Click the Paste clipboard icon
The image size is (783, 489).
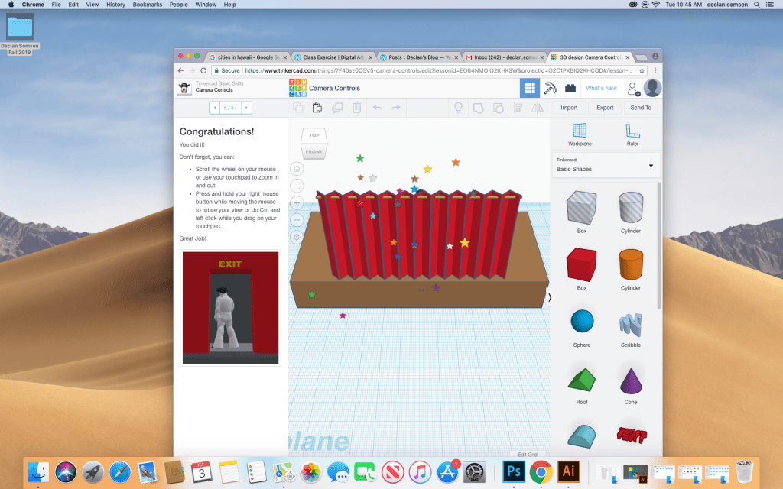[x=317, y=108]
